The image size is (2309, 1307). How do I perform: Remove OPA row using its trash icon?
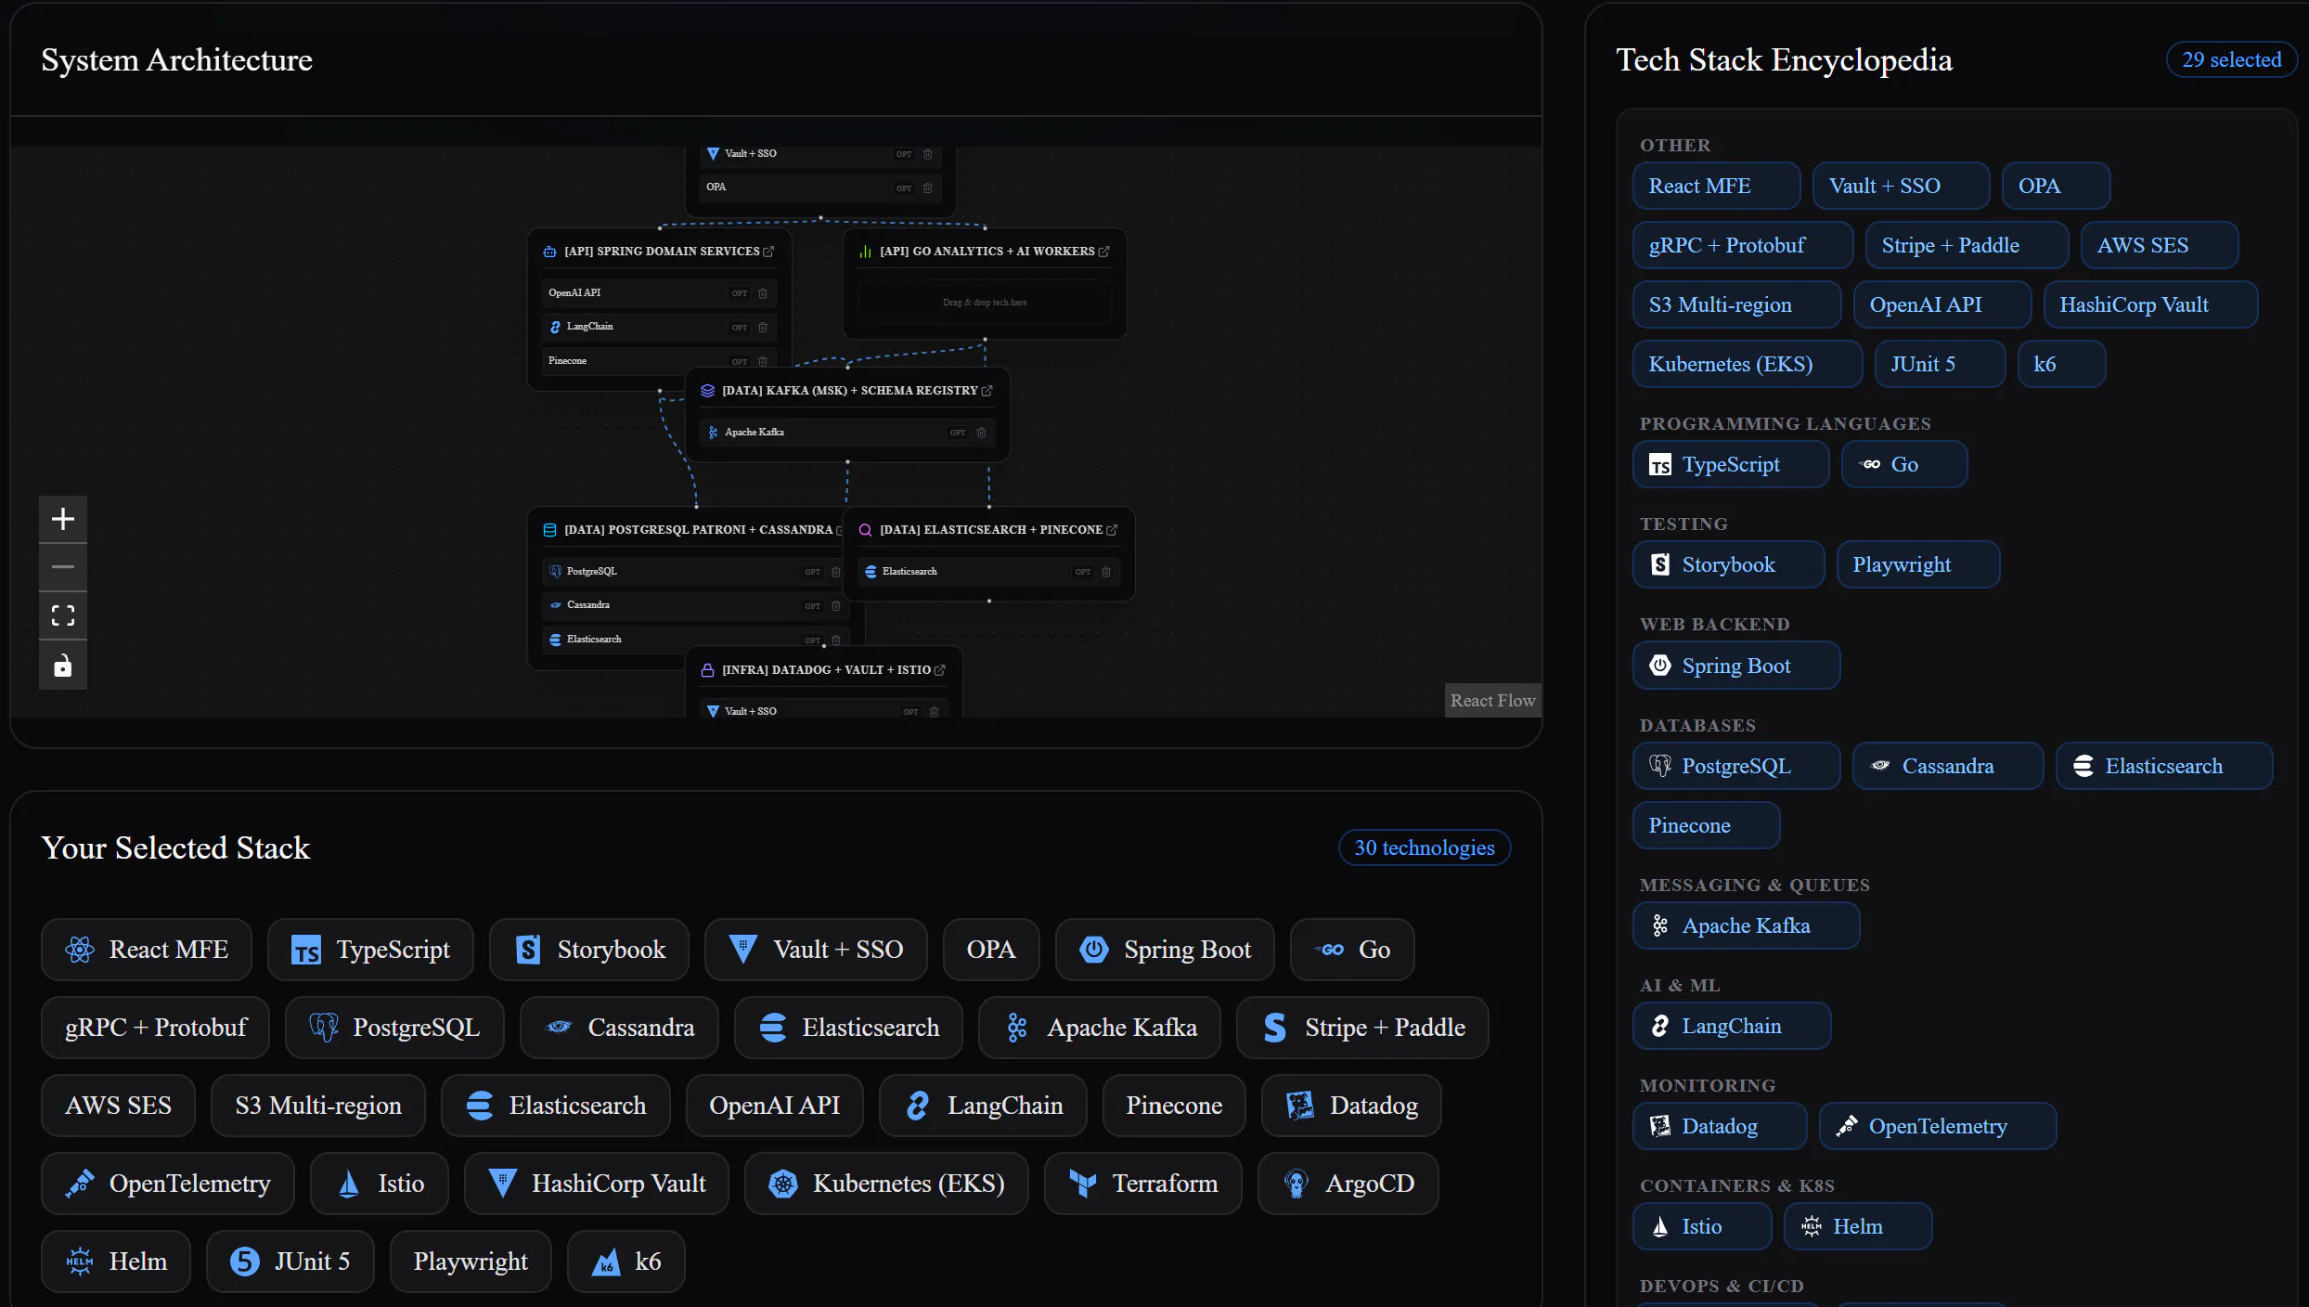coord(927,188)
